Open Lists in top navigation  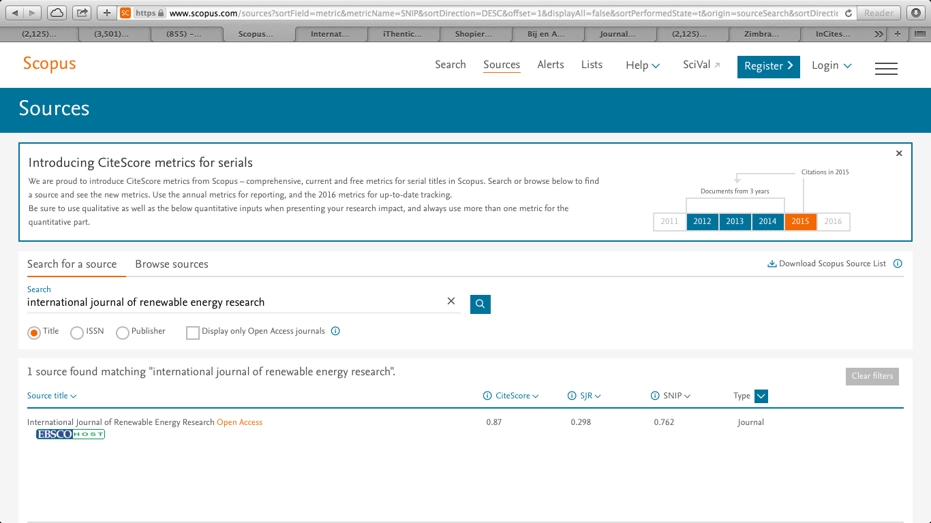[592, 65]
